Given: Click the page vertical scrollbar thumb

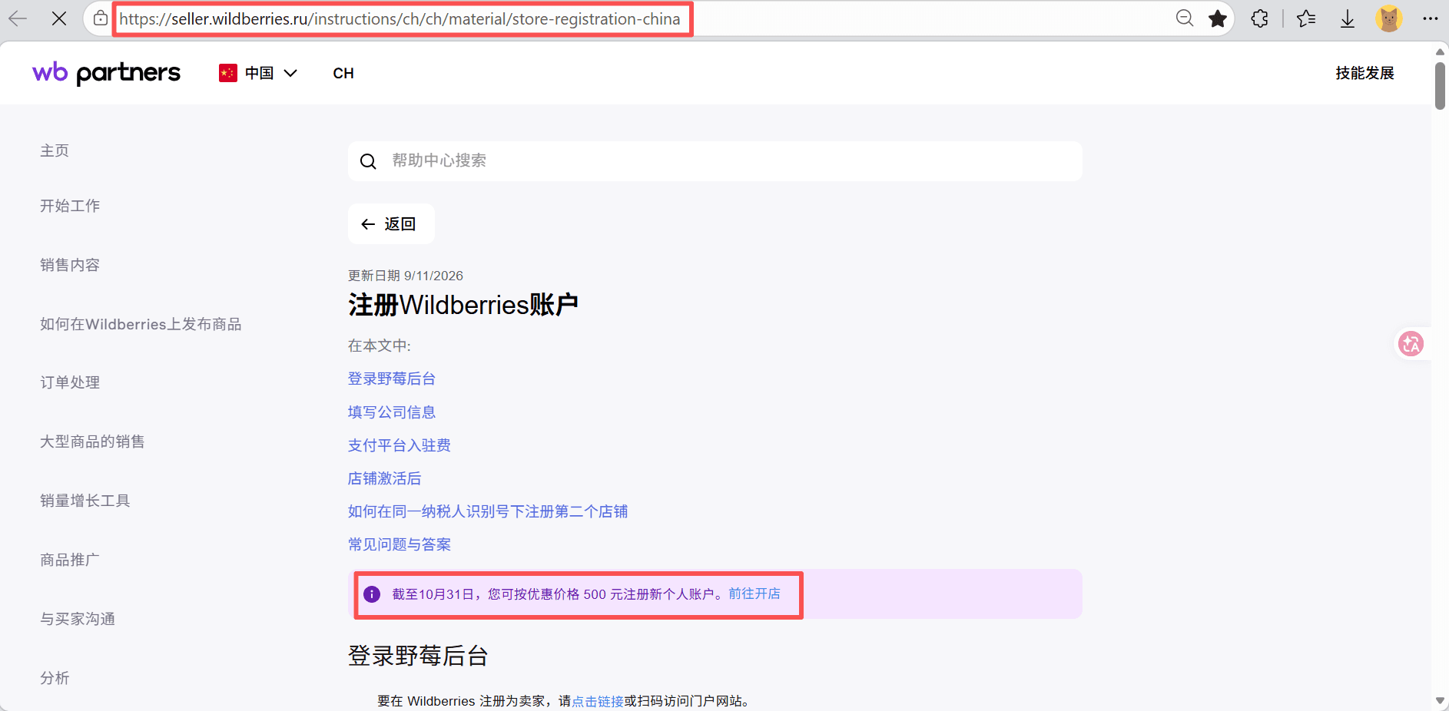Looking at the screenshot, I should tap(1440, 86).
